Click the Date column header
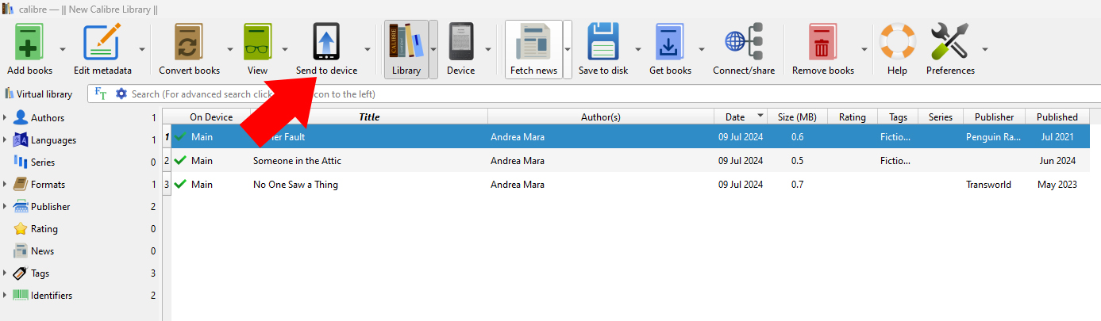Screen dimensions: 1101x321 click(735, 117)
